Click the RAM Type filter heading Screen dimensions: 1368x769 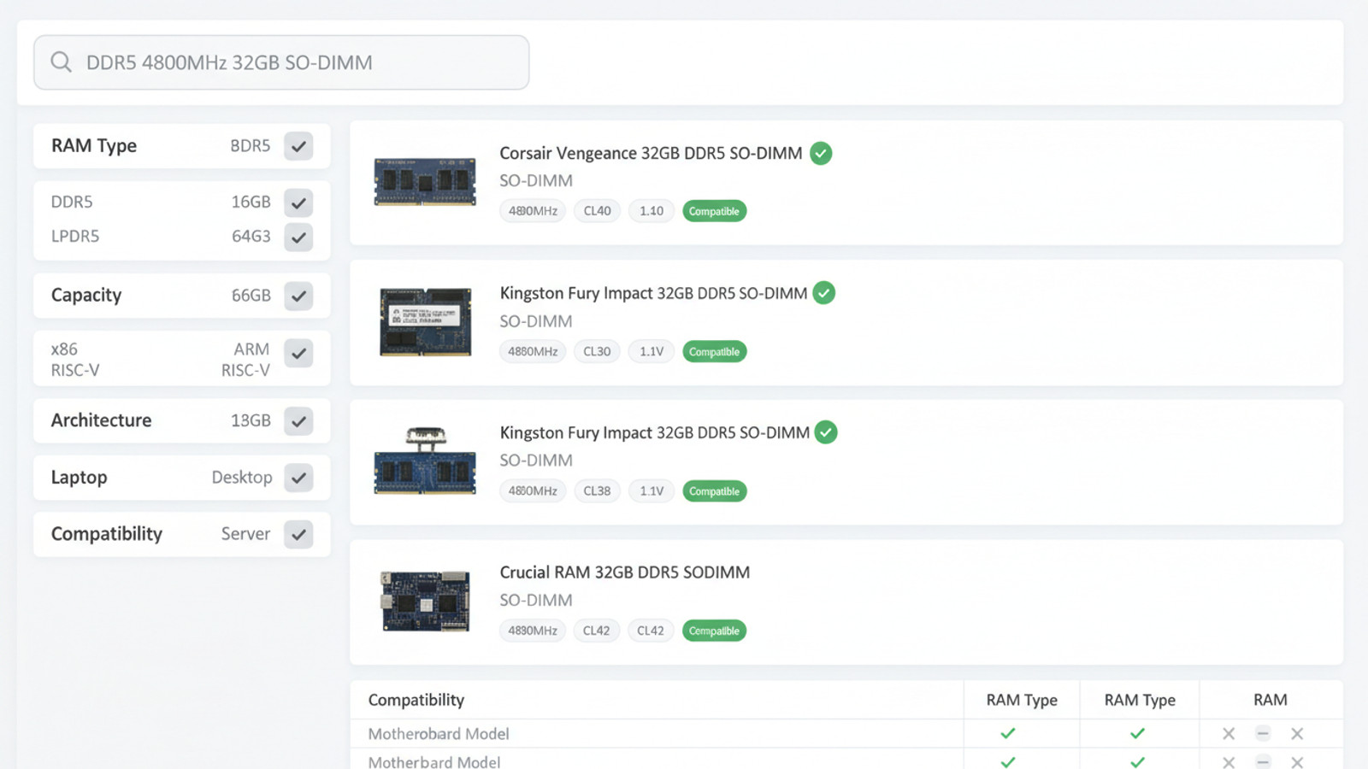(94, 146)
